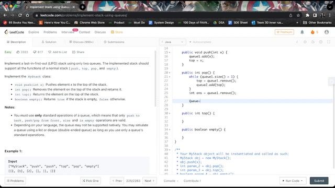Reload the current page

coord(20,15)
